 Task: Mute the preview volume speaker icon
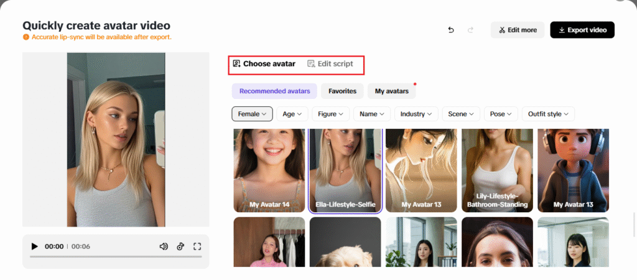click(164, 246)
